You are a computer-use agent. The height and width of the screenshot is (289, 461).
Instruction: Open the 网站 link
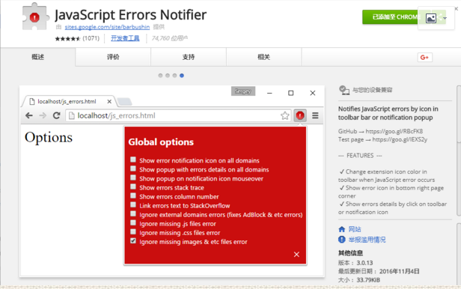(x=355, y=229)
